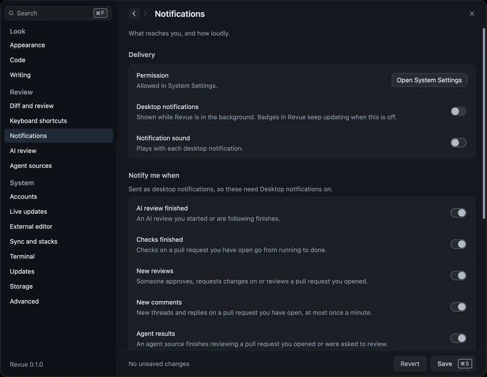Turn off New comments notifications

(x=458, y=307)
